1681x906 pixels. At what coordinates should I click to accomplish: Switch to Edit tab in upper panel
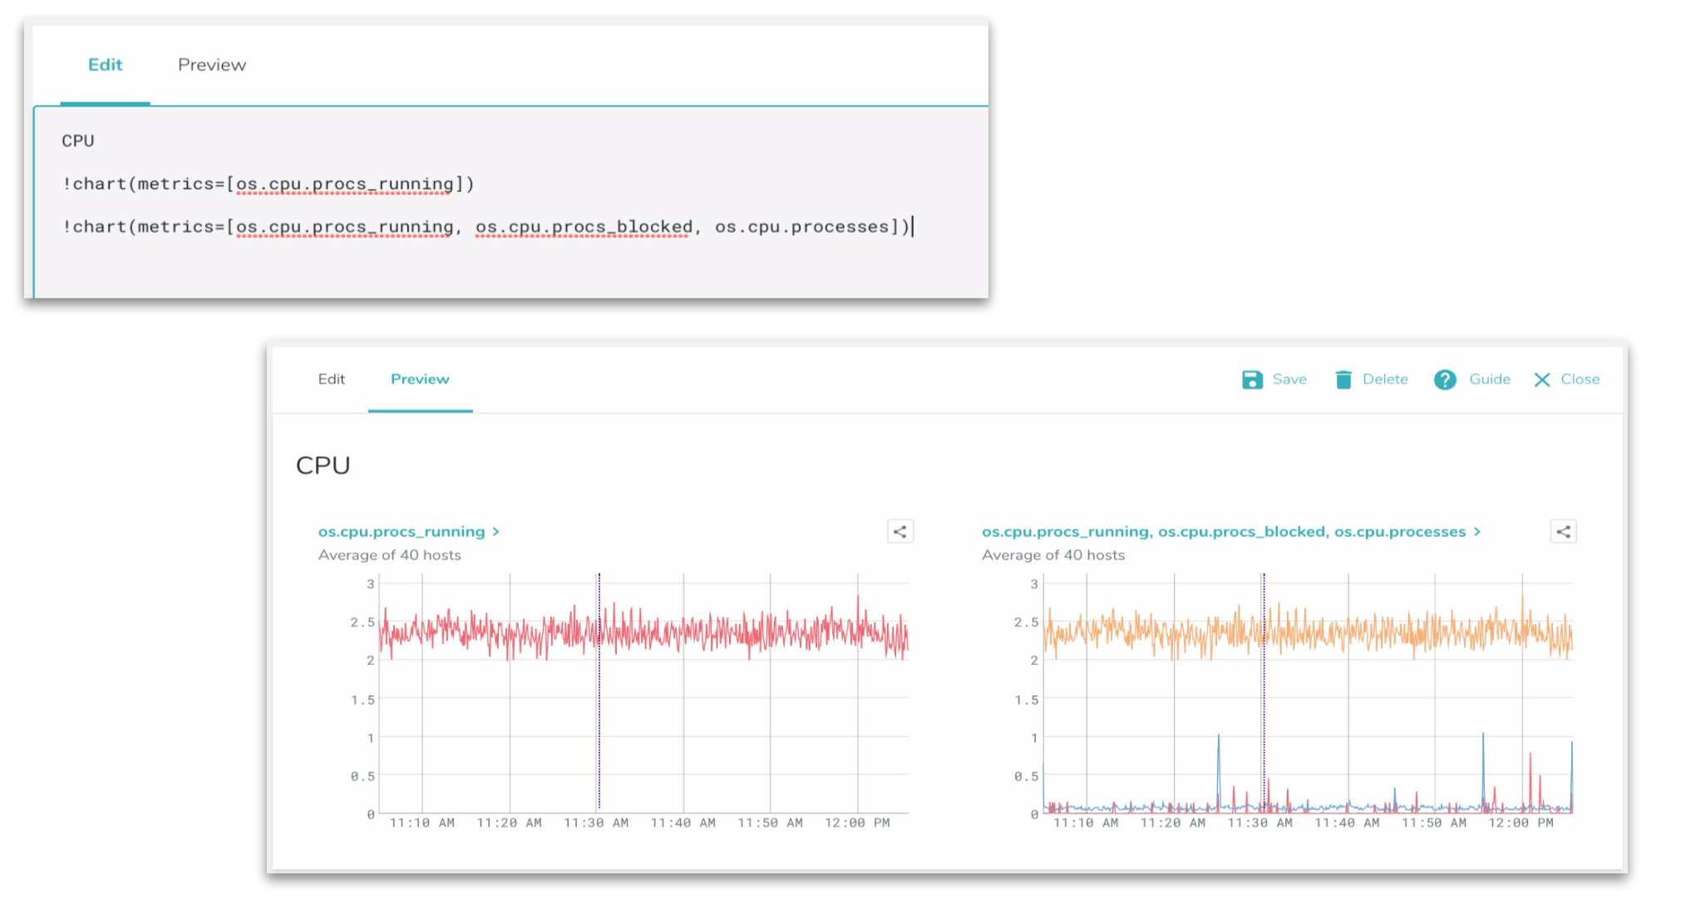105,65
